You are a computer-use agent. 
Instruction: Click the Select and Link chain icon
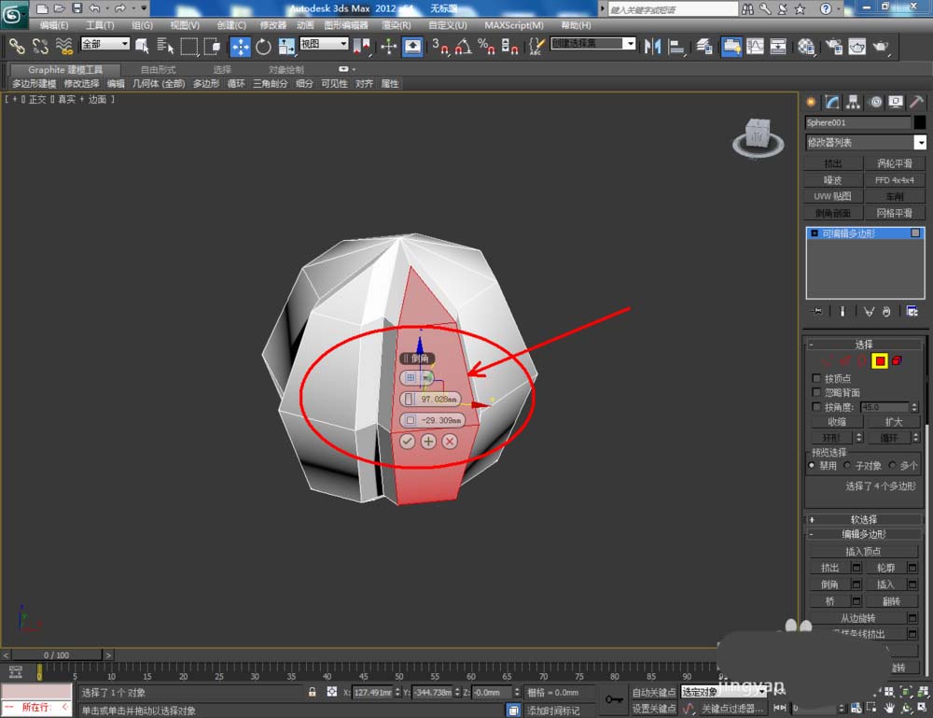[17, 46]
